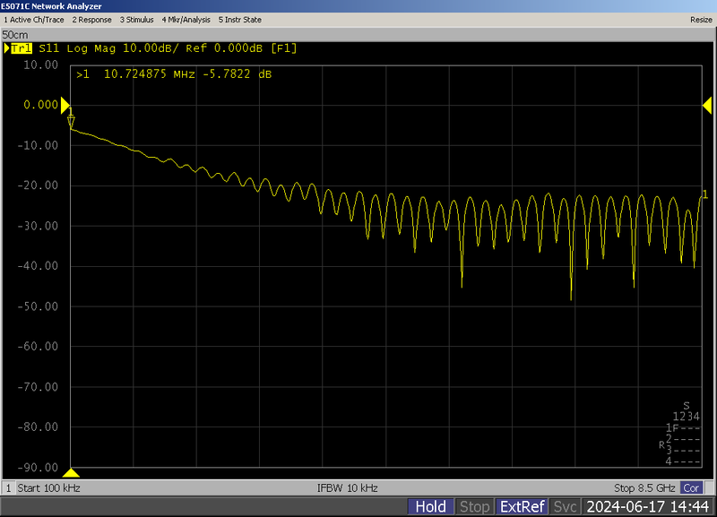Select the Tr1 trace indicator

click(x=20, y=47)
